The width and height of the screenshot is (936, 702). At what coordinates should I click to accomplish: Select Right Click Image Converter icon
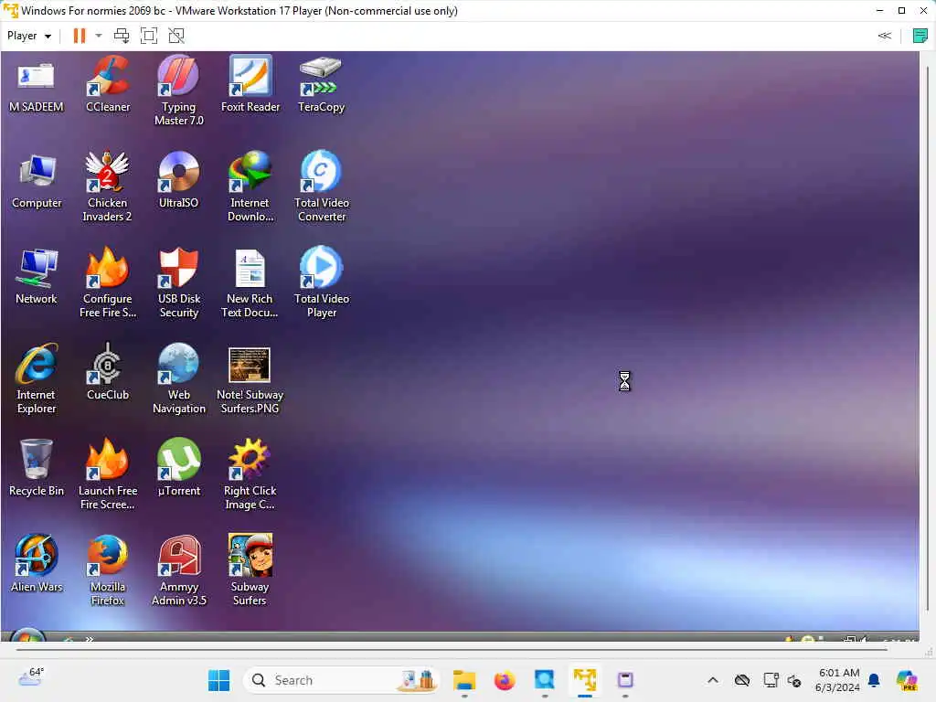pos(250,475)
